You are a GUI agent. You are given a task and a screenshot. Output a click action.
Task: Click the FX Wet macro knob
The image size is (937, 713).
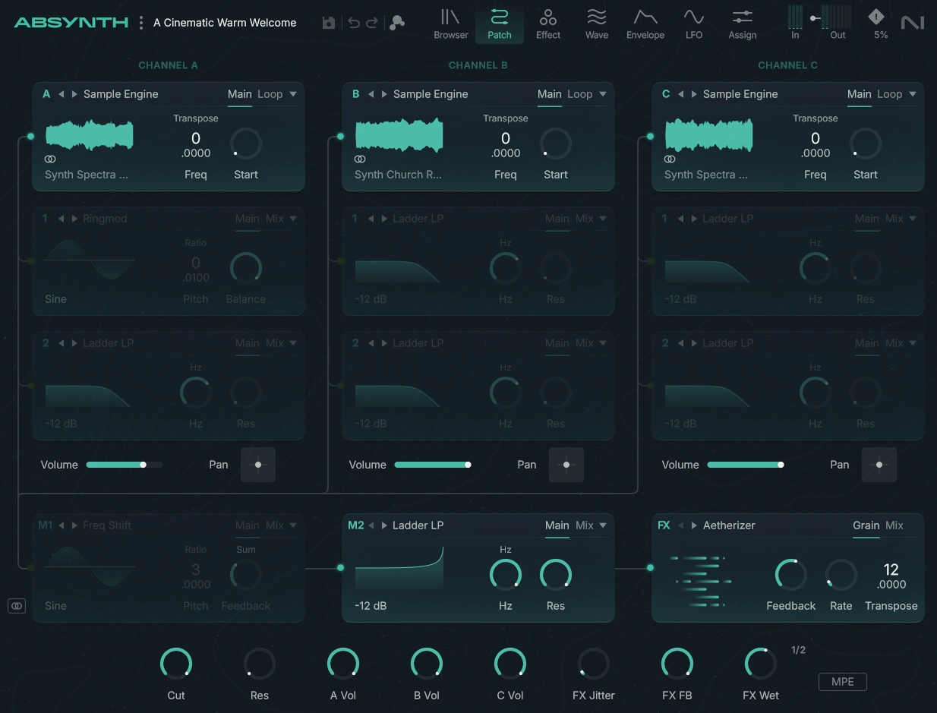pos(761,664)
